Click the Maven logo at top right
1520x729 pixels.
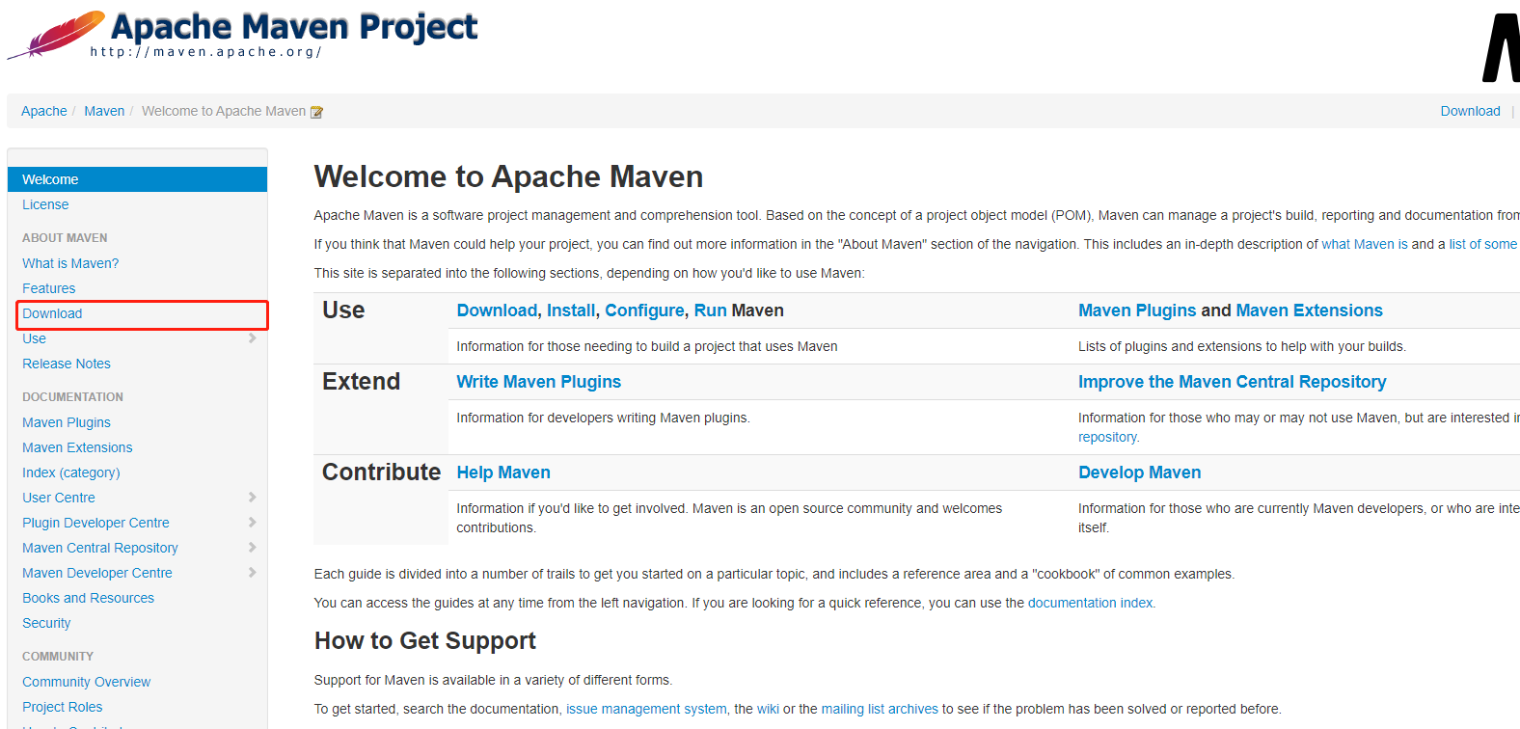tap(1501, 48)
